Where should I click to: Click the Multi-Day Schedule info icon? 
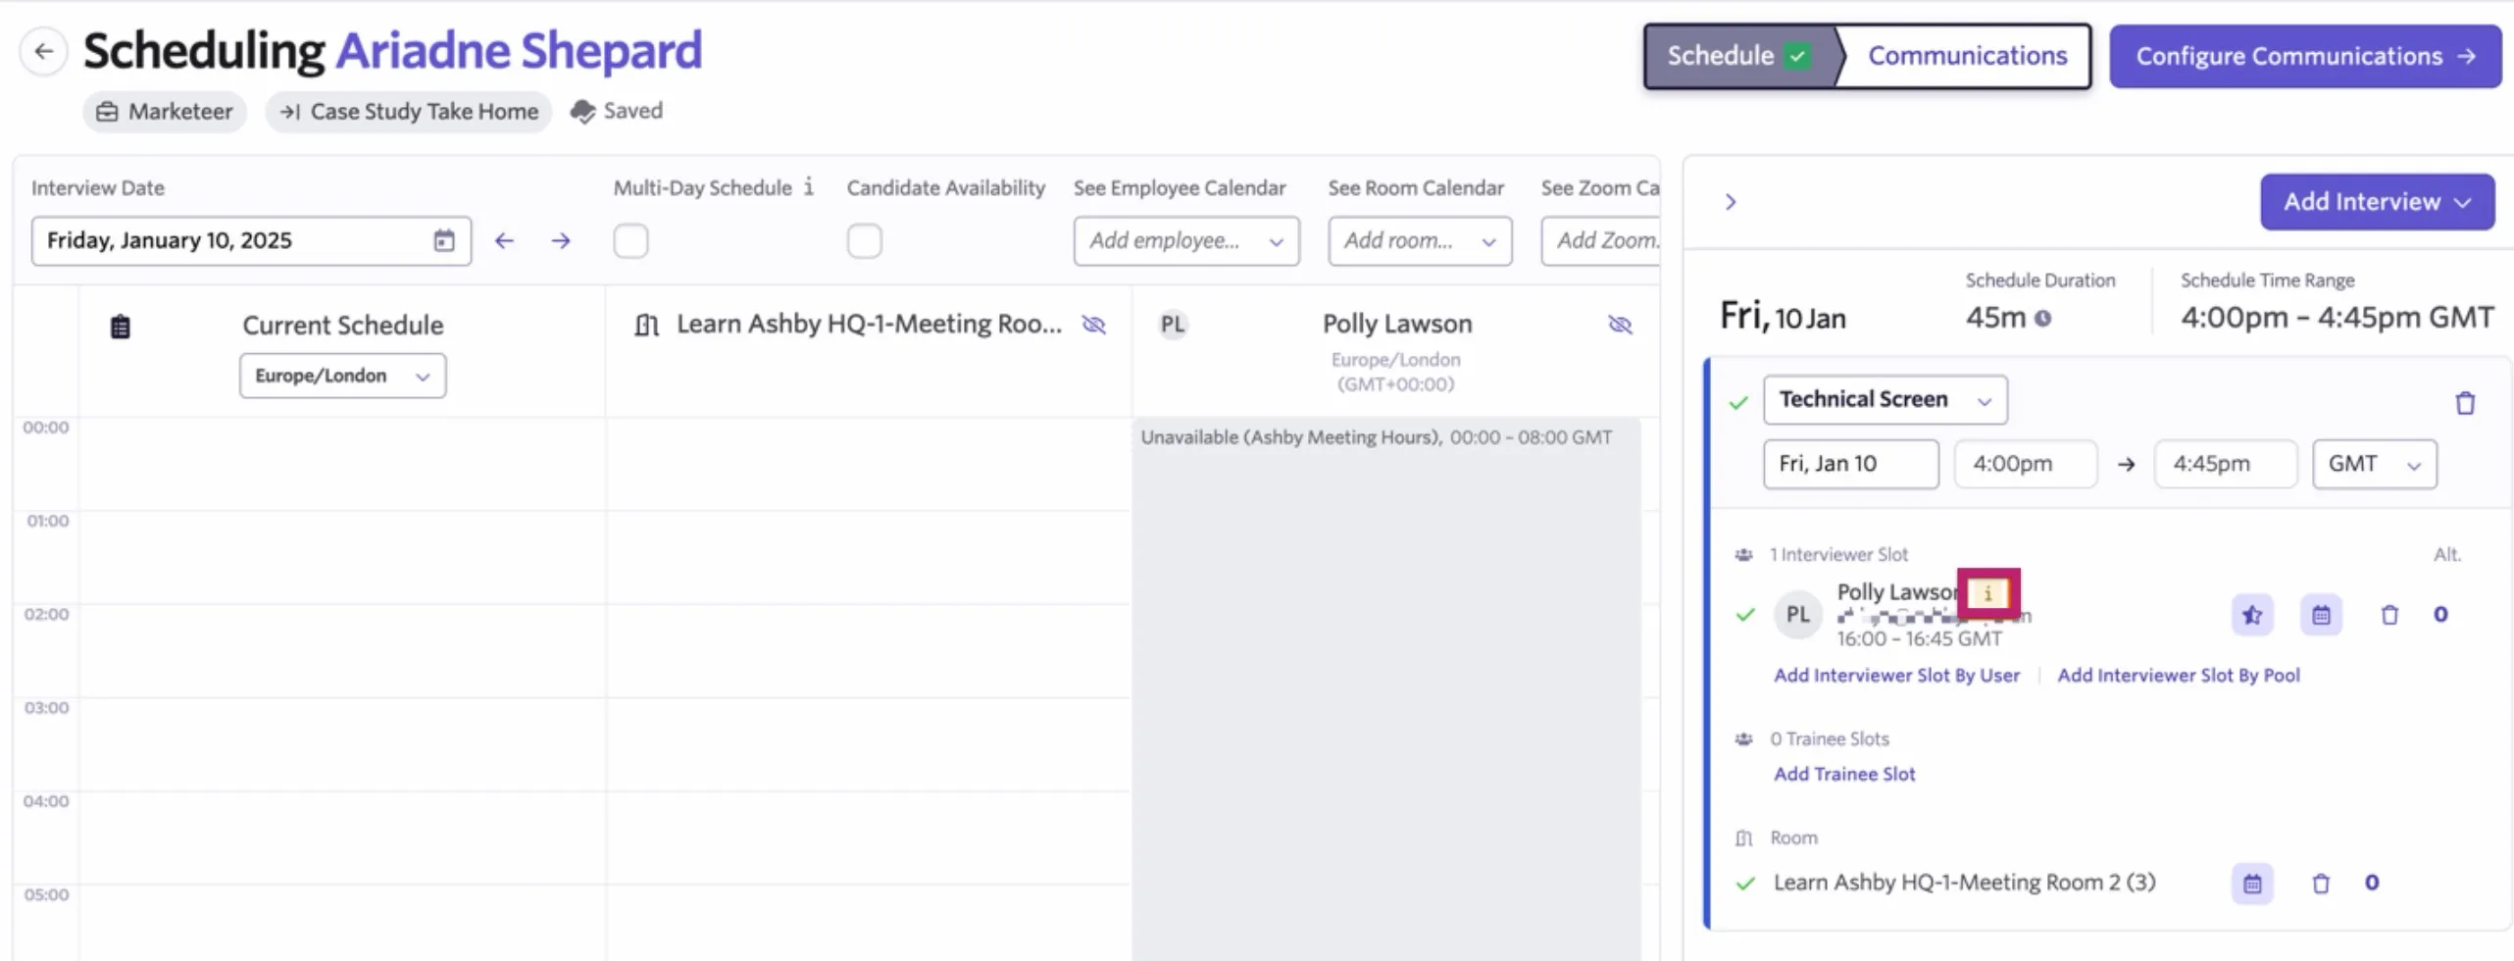click(809, 186)
